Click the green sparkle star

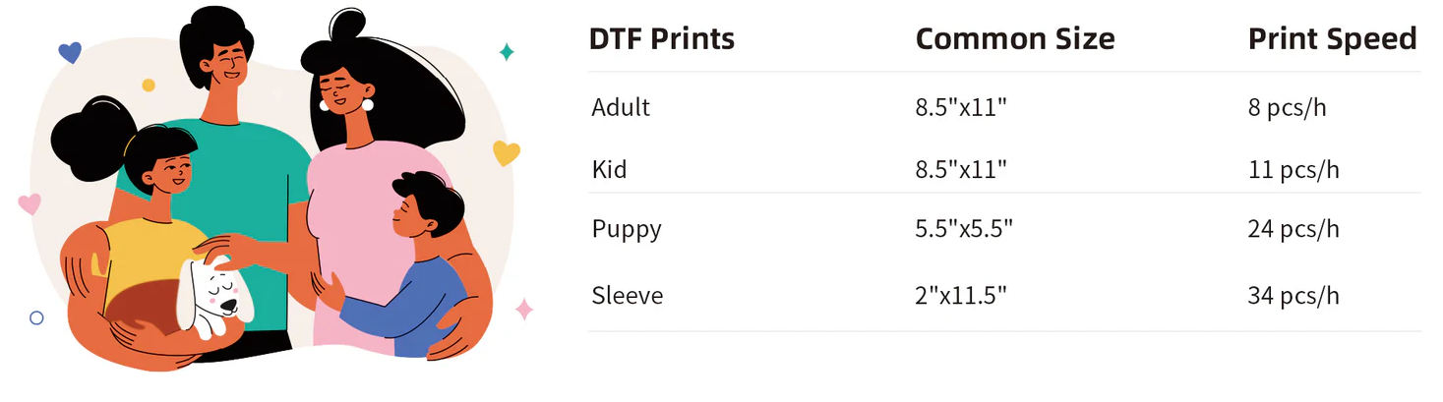pyautogui.click(x=507, y=51)
